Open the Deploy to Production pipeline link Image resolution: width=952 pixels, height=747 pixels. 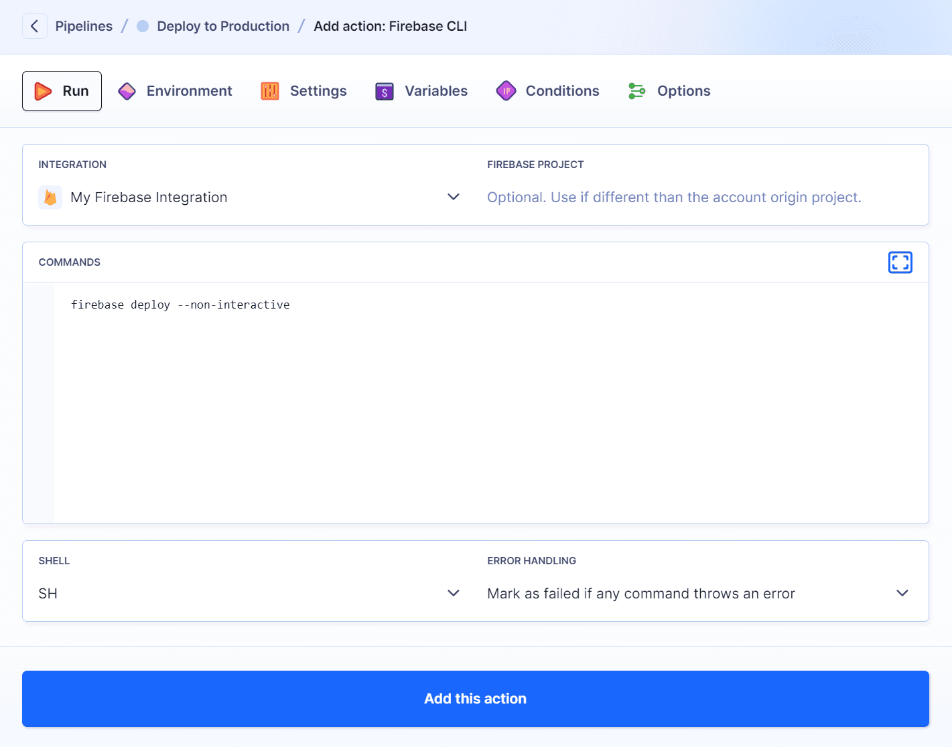point(222,26)
